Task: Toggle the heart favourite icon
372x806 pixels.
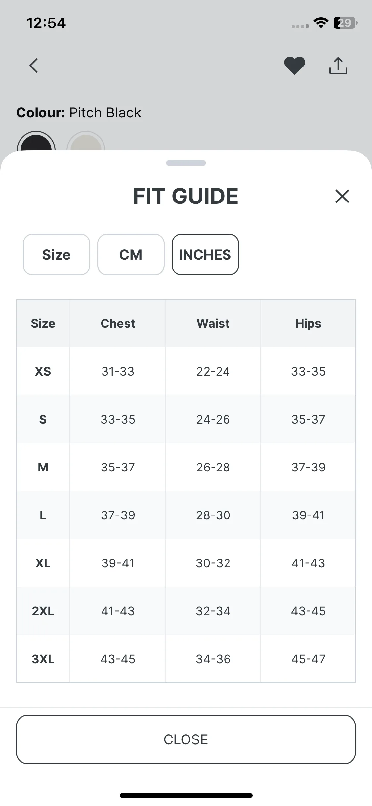Action: tap(294, 66)
